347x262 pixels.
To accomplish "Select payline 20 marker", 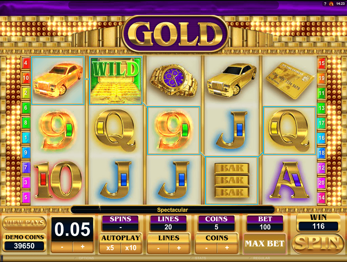I will pyautogui.click(x=321, y=183).
